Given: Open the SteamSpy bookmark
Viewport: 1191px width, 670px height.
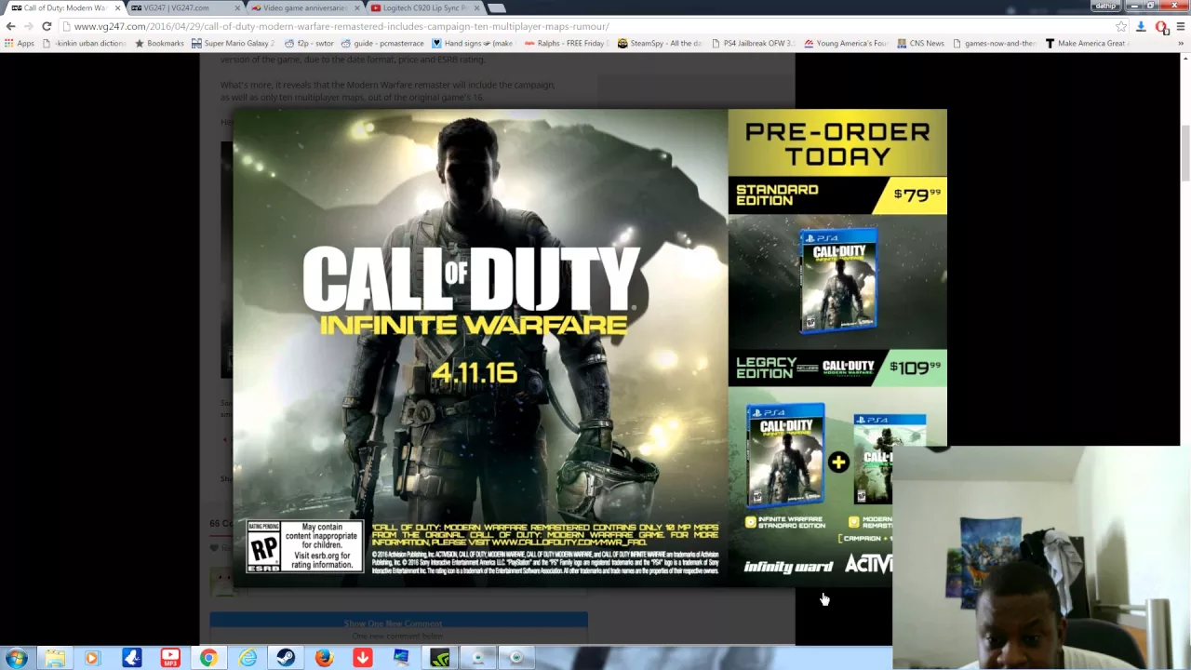Looking at the screenshot, I should pos(660,43).
